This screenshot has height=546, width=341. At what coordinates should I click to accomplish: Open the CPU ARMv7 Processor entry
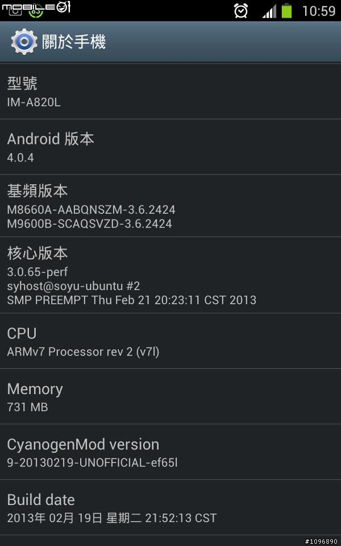[170, 341]
